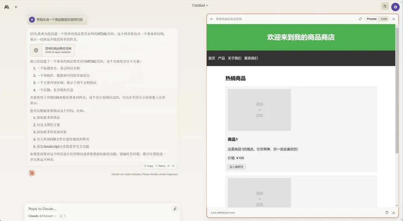Viewport: 403px width, 221px height.
Task: Add 商品1 to cart with 加入购物车
Action: [237, 167]
